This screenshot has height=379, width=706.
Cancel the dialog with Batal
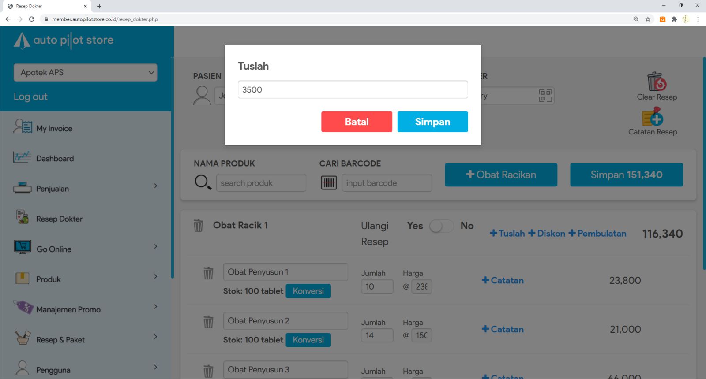tap(357, 122)
